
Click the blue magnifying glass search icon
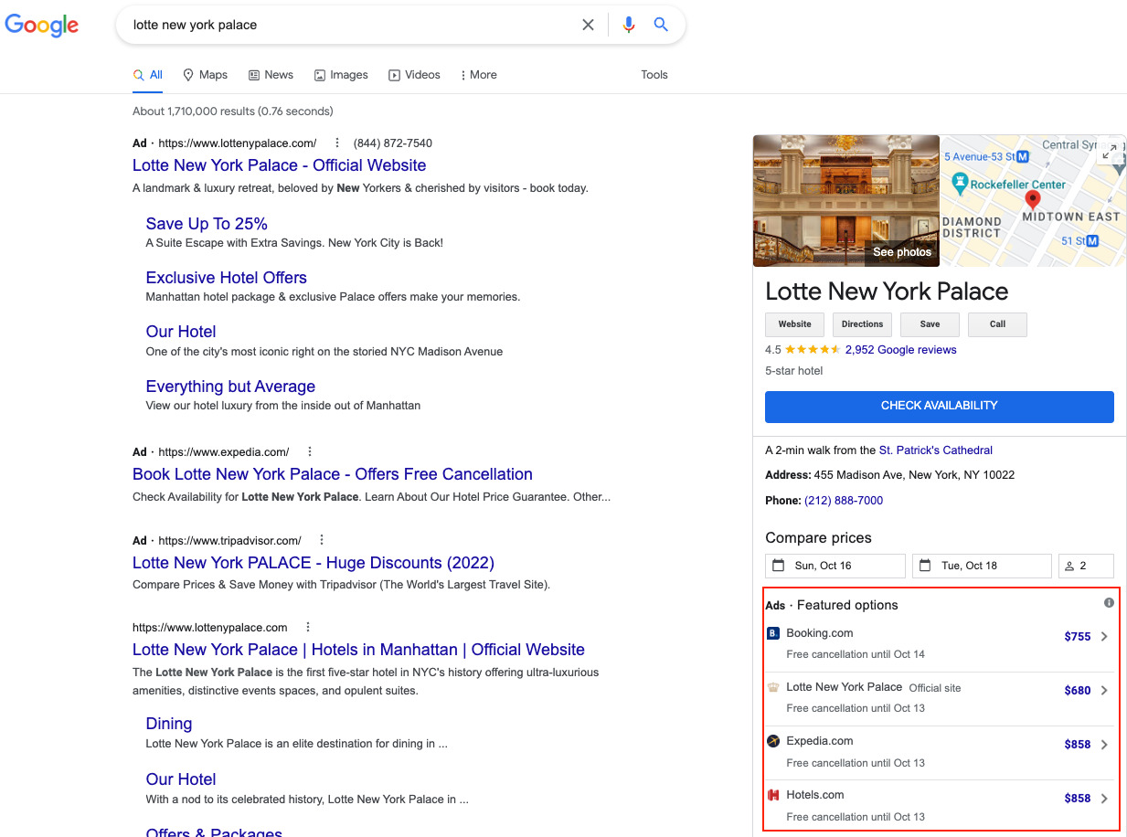[661, 26]
